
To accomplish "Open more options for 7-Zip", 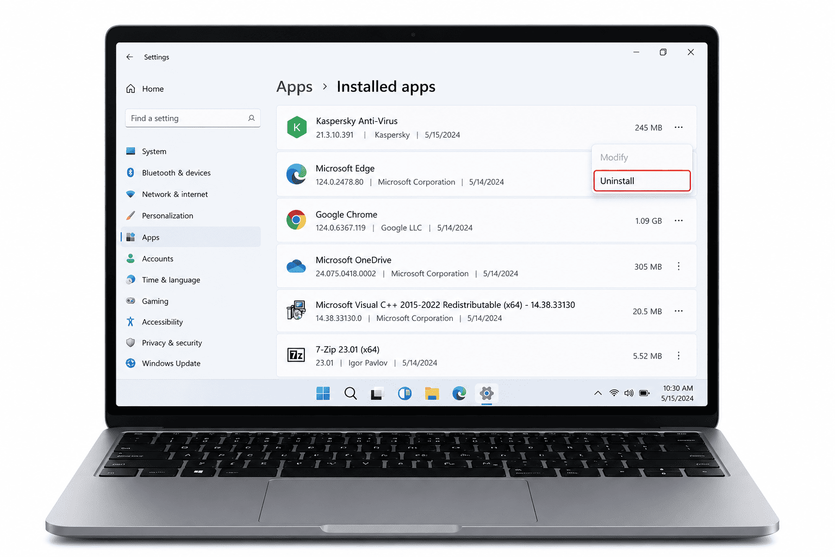I will pyautogui.click(x=678, y=356).
